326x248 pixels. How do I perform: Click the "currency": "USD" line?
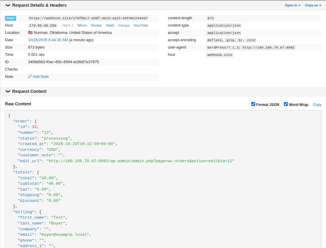coord(39,150)
